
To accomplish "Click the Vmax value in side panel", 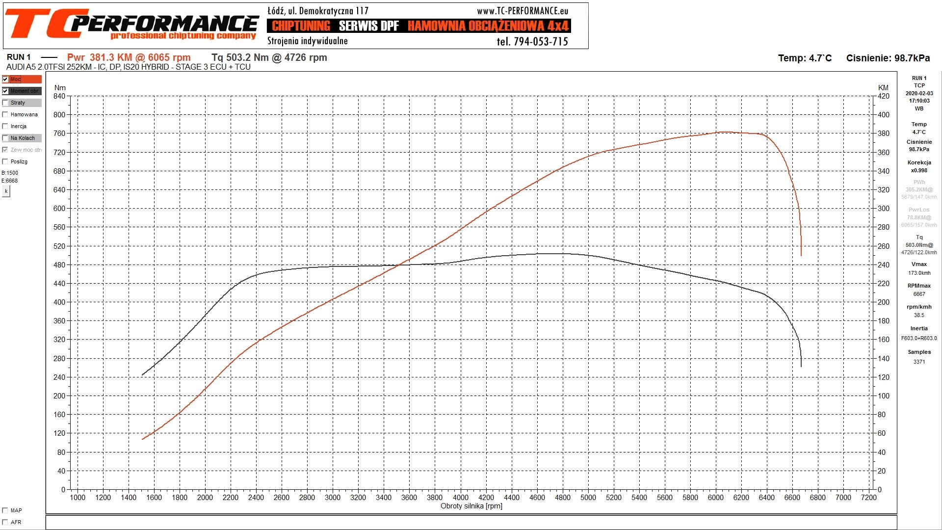I will [919, 273].
